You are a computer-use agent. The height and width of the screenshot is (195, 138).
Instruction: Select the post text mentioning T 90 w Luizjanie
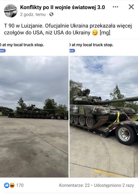pos(68,29)
